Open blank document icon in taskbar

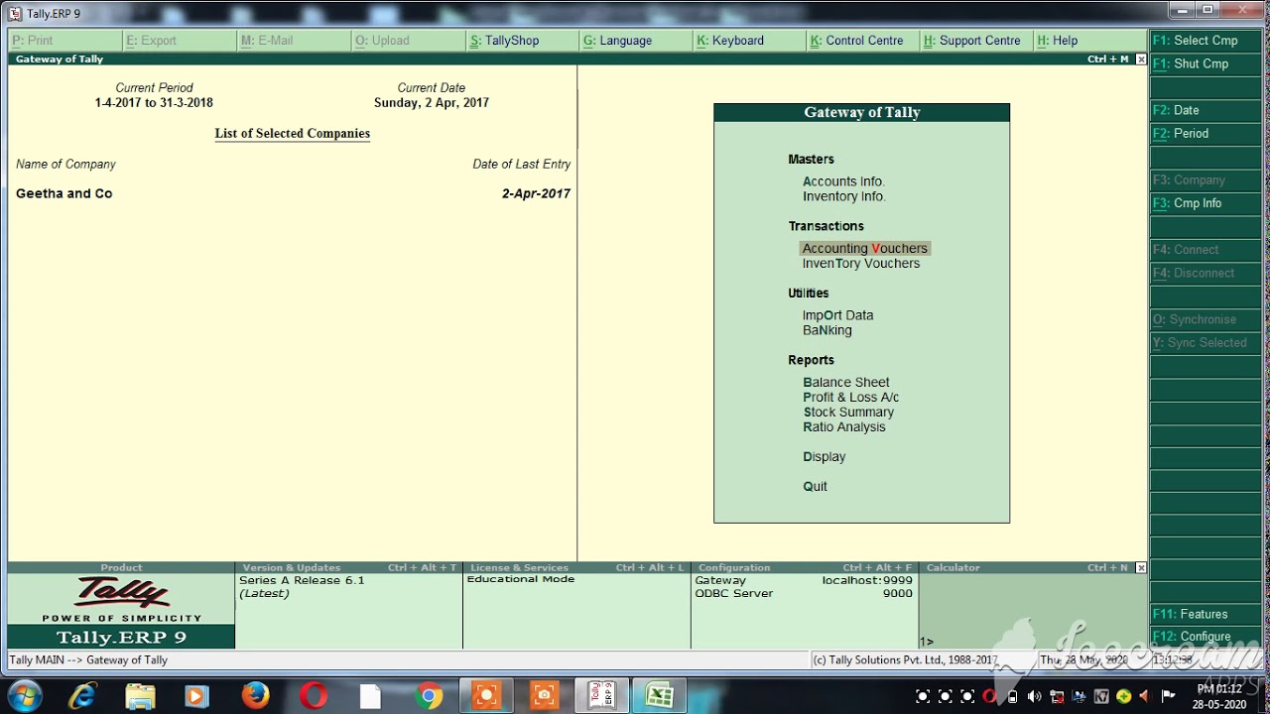pos(370,696)
